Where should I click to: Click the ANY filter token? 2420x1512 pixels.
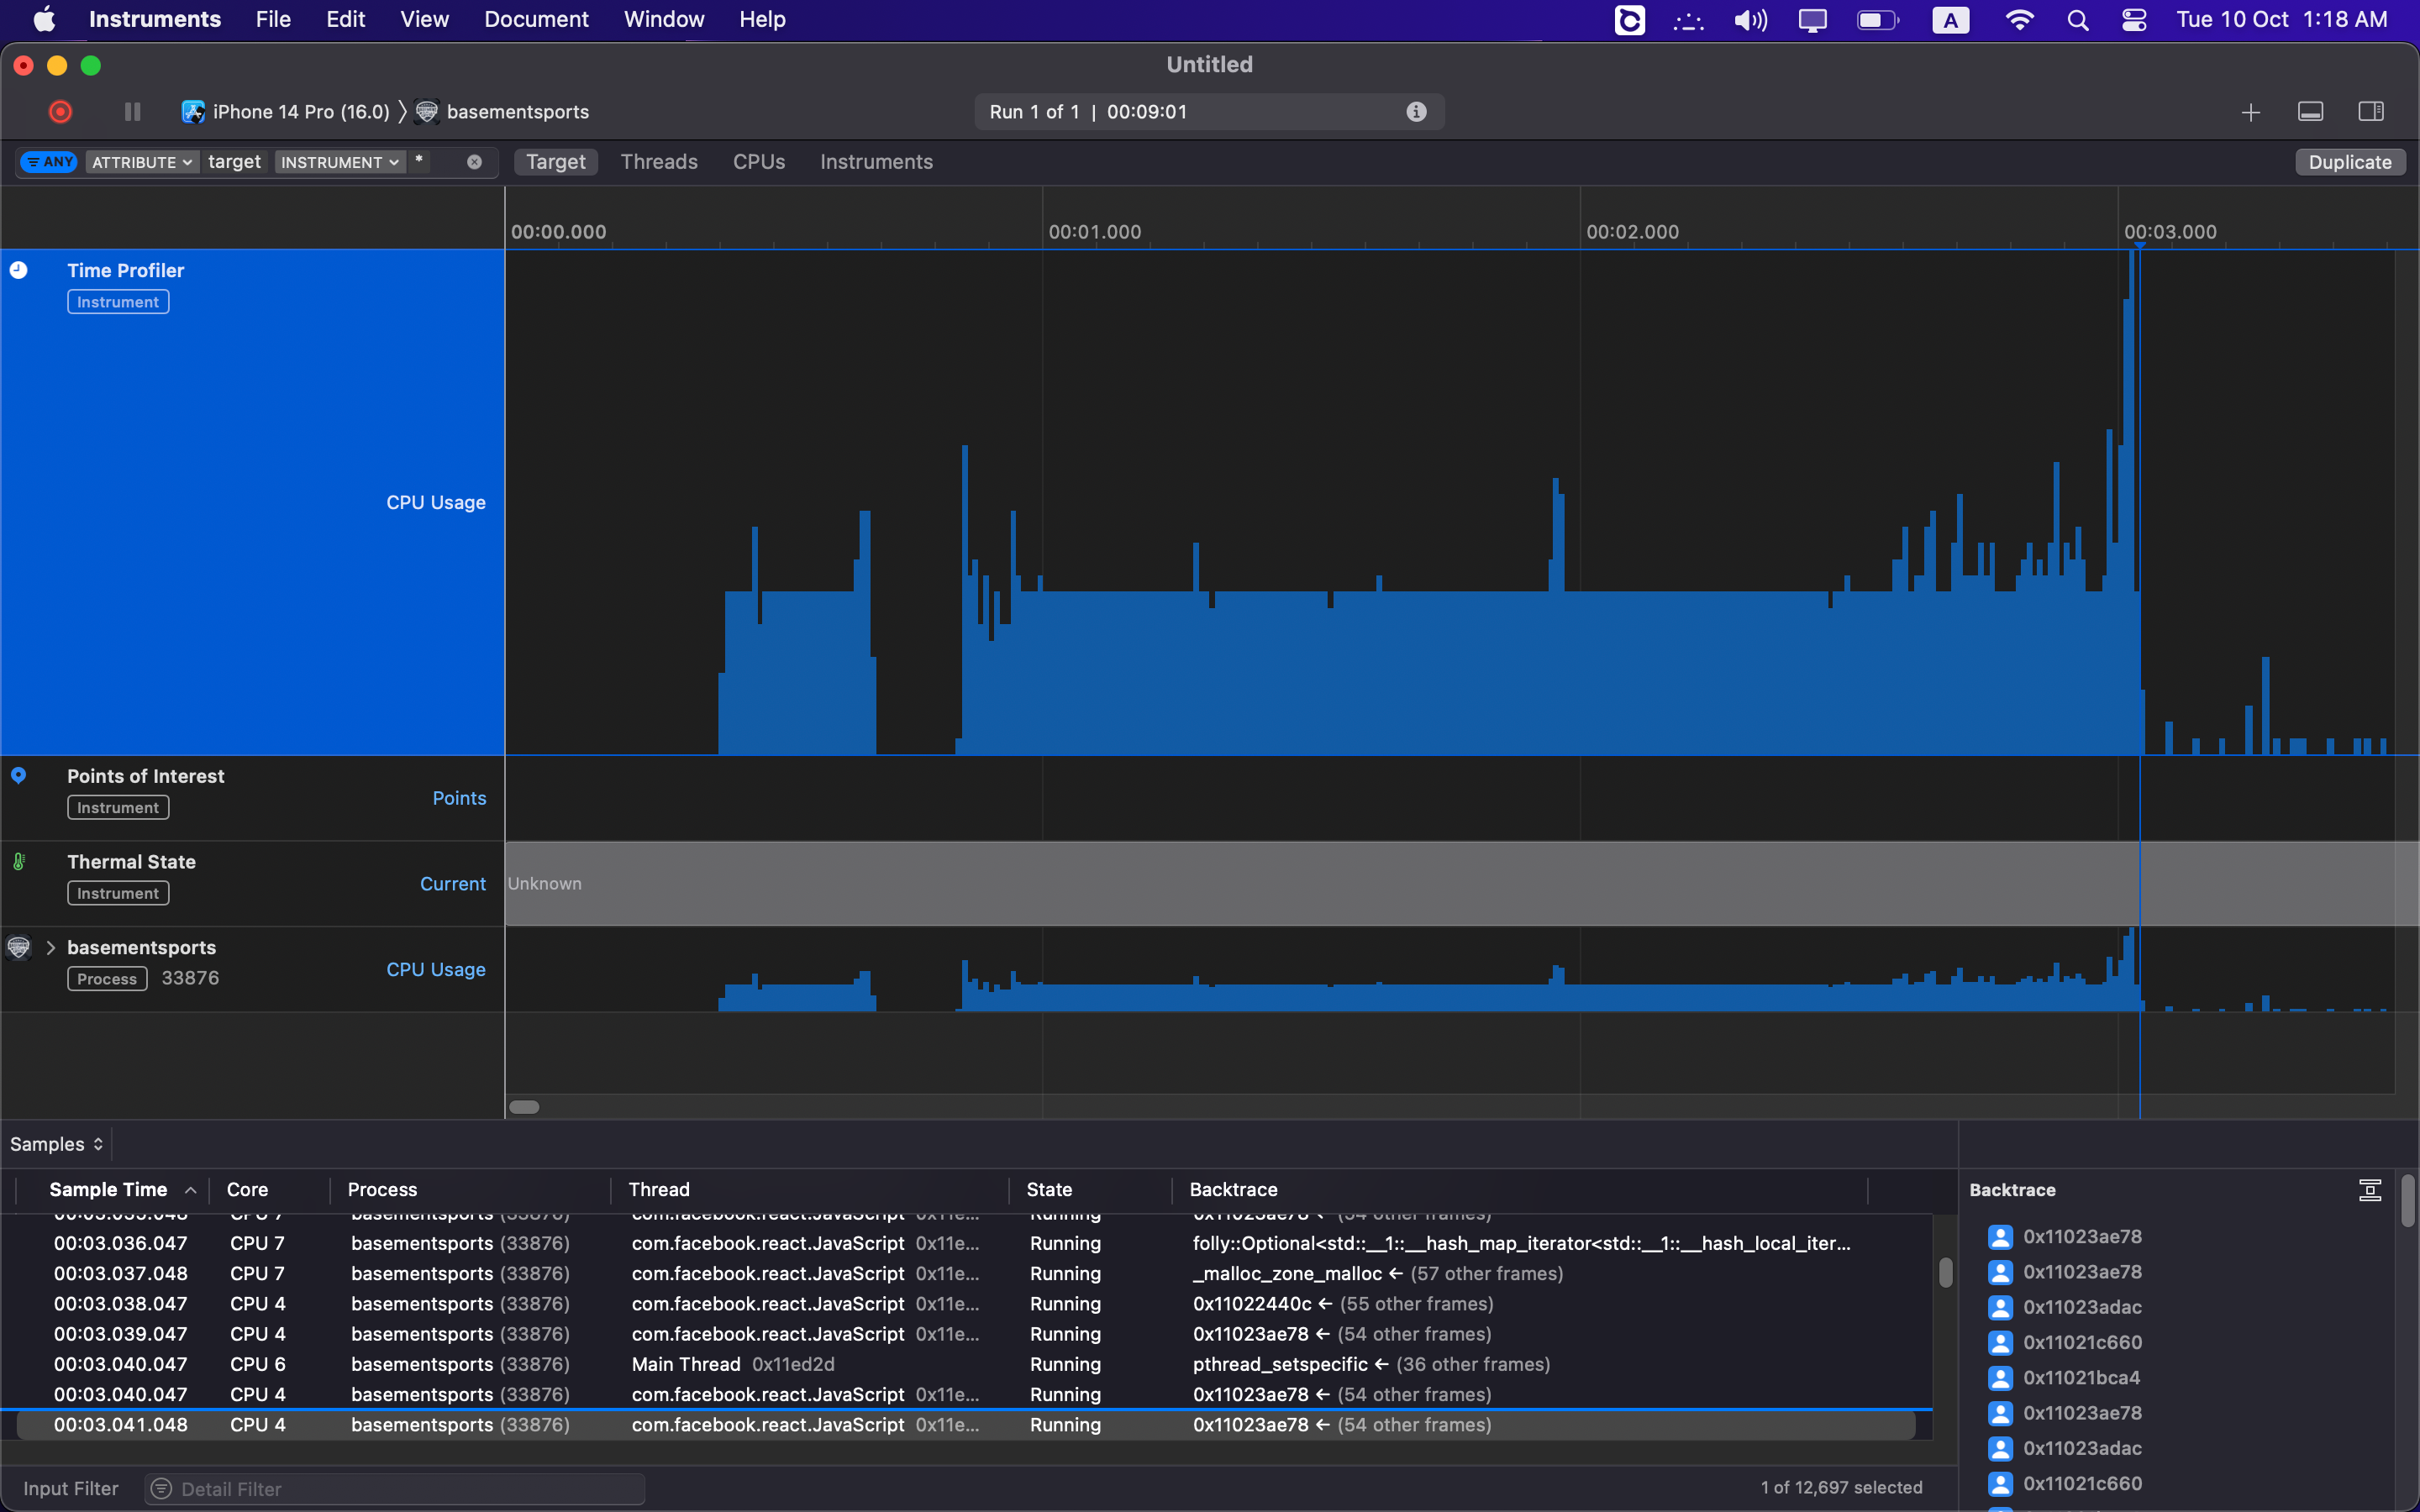point(49,162)
